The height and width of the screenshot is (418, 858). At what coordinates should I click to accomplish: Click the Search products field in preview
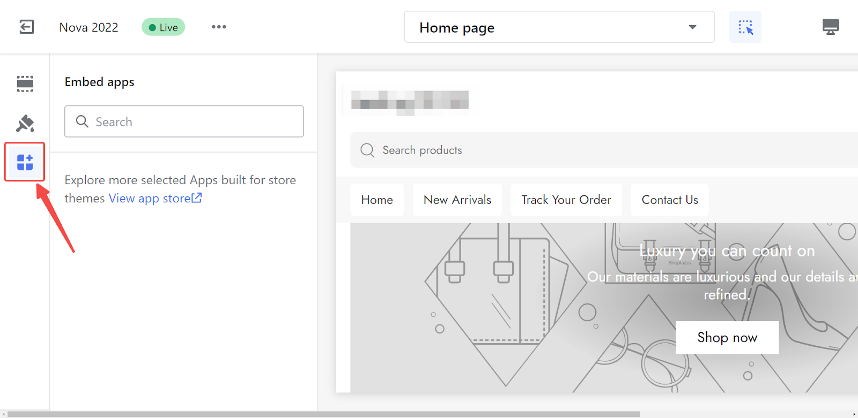click(x=604, y=150)
